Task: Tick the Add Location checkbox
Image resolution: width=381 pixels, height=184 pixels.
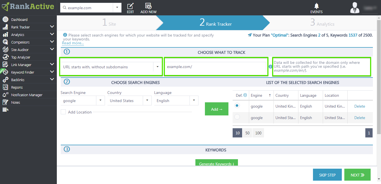Action: tap(63, 112)
